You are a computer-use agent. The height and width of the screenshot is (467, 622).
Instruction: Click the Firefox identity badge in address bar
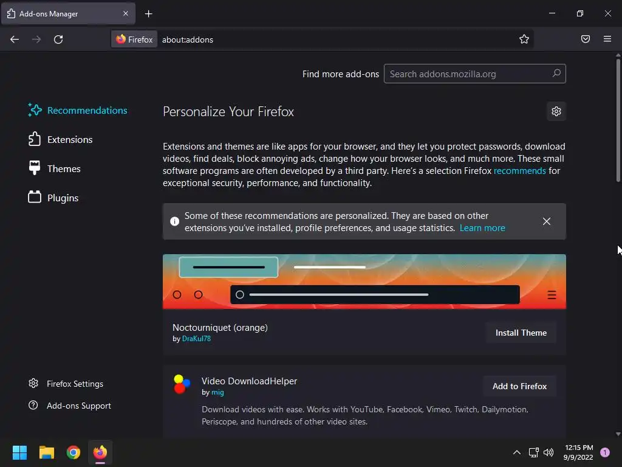134,40
